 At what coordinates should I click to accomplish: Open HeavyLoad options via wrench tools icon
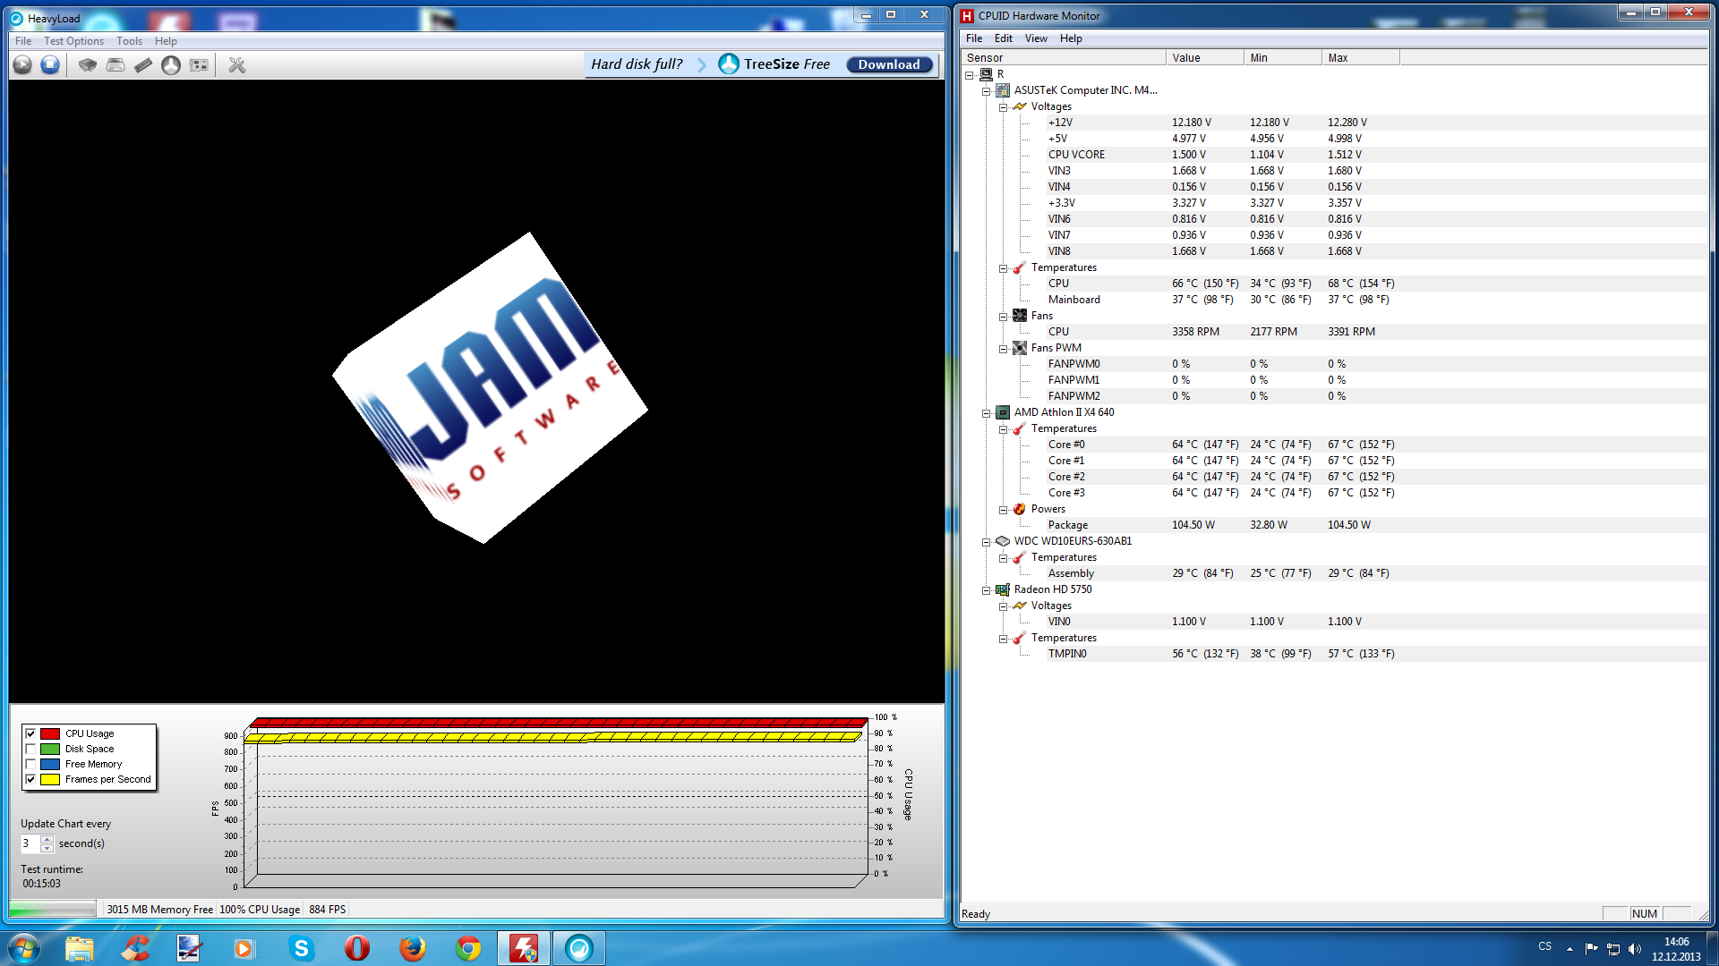coord(237,64)
